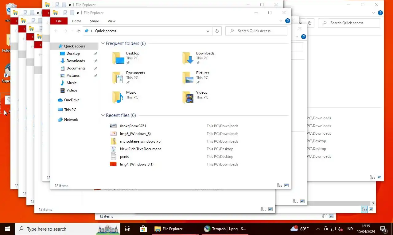Select Music in navigation pane
Image resolution: width=393 pixels, height=235 pixels.
72,83
